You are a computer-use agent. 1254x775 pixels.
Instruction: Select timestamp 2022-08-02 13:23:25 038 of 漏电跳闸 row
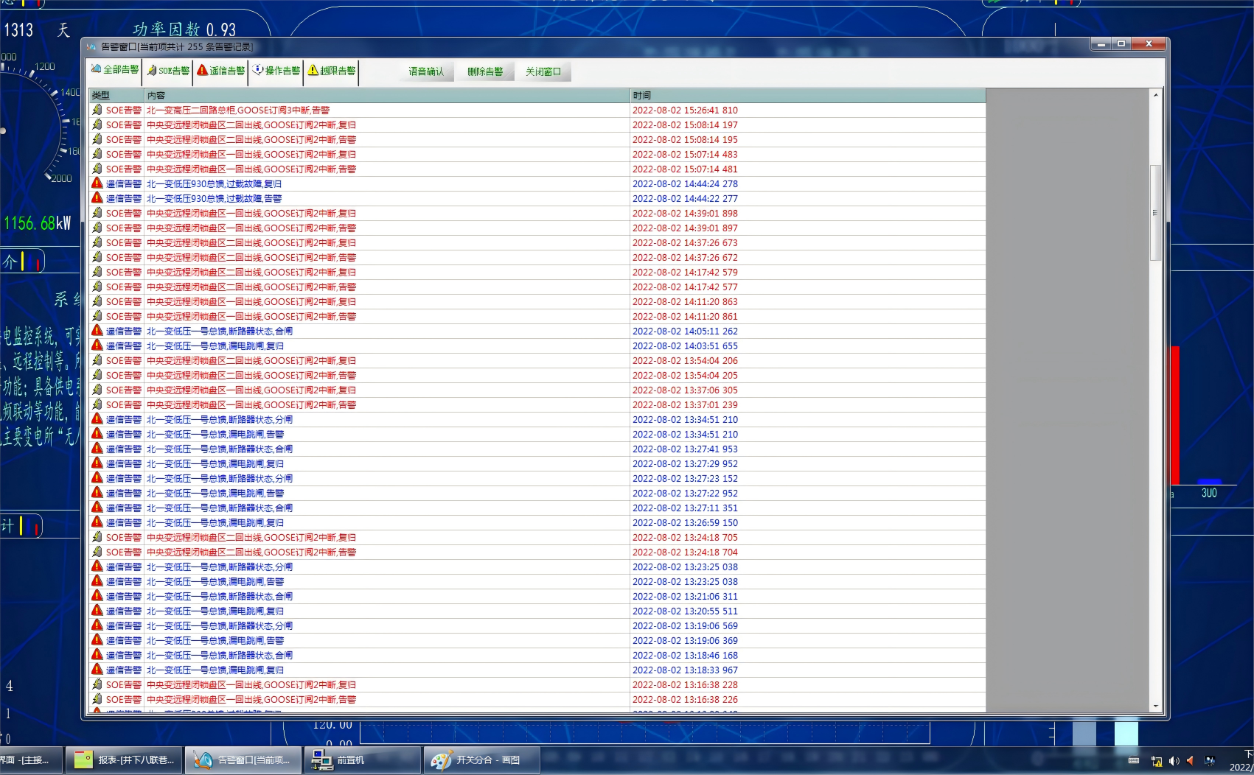[x=685, y=582]
